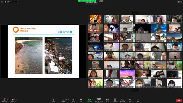The image size is (183, 103).
Task: Select participant tile labeled Mary with aurora background
Action: (159, 29)
